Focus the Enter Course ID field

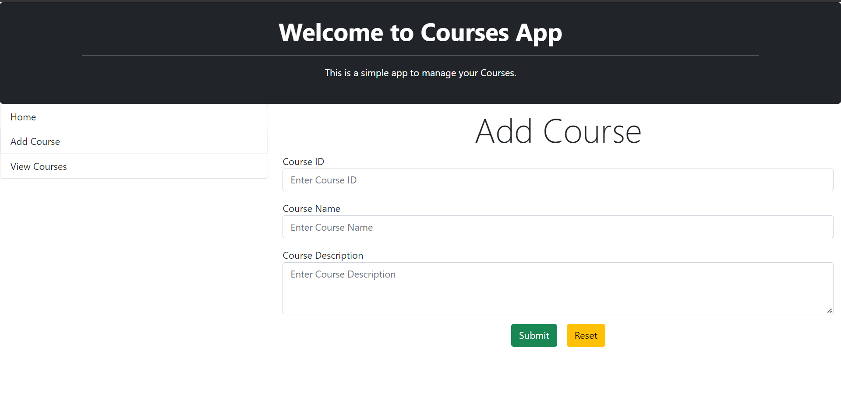coord(558,180)
